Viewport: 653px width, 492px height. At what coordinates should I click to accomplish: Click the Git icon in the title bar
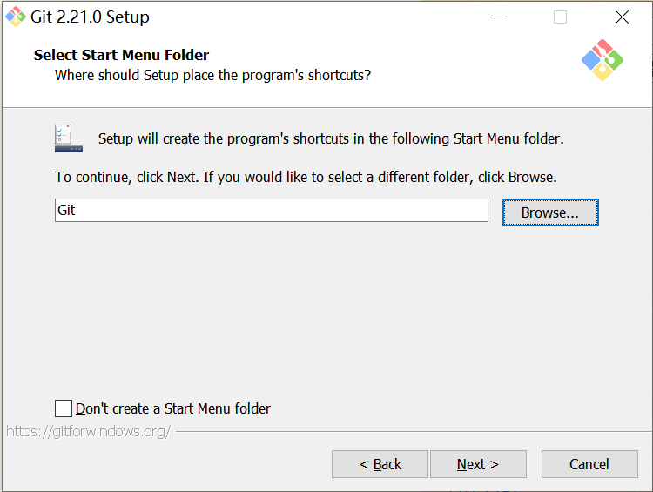[16, 17]
